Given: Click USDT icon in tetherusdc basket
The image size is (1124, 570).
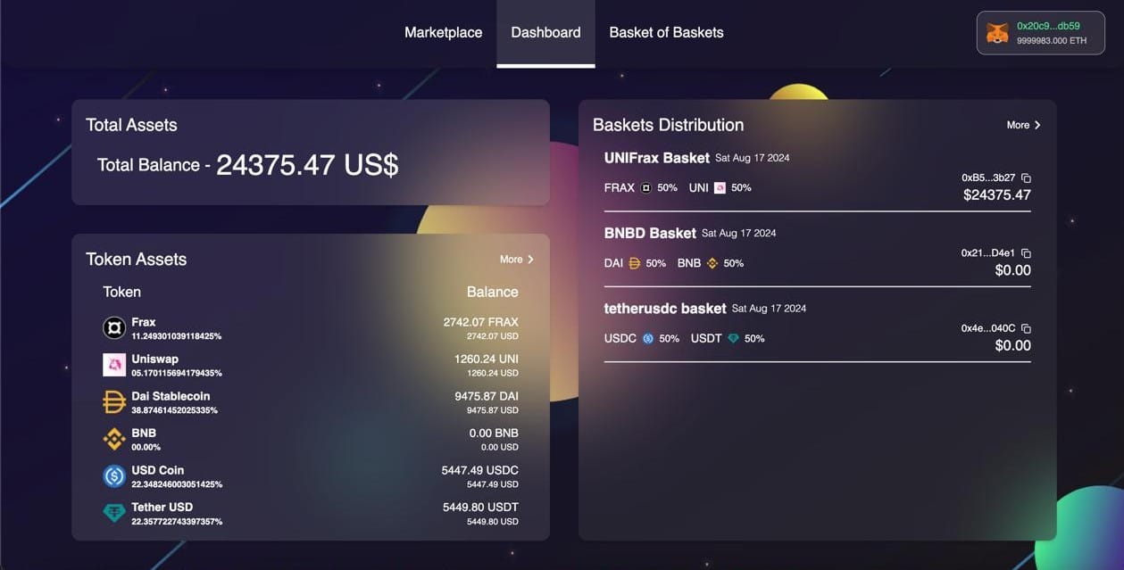Looking at the screenshot, I should pyautogui.click(x=733, y=339).
